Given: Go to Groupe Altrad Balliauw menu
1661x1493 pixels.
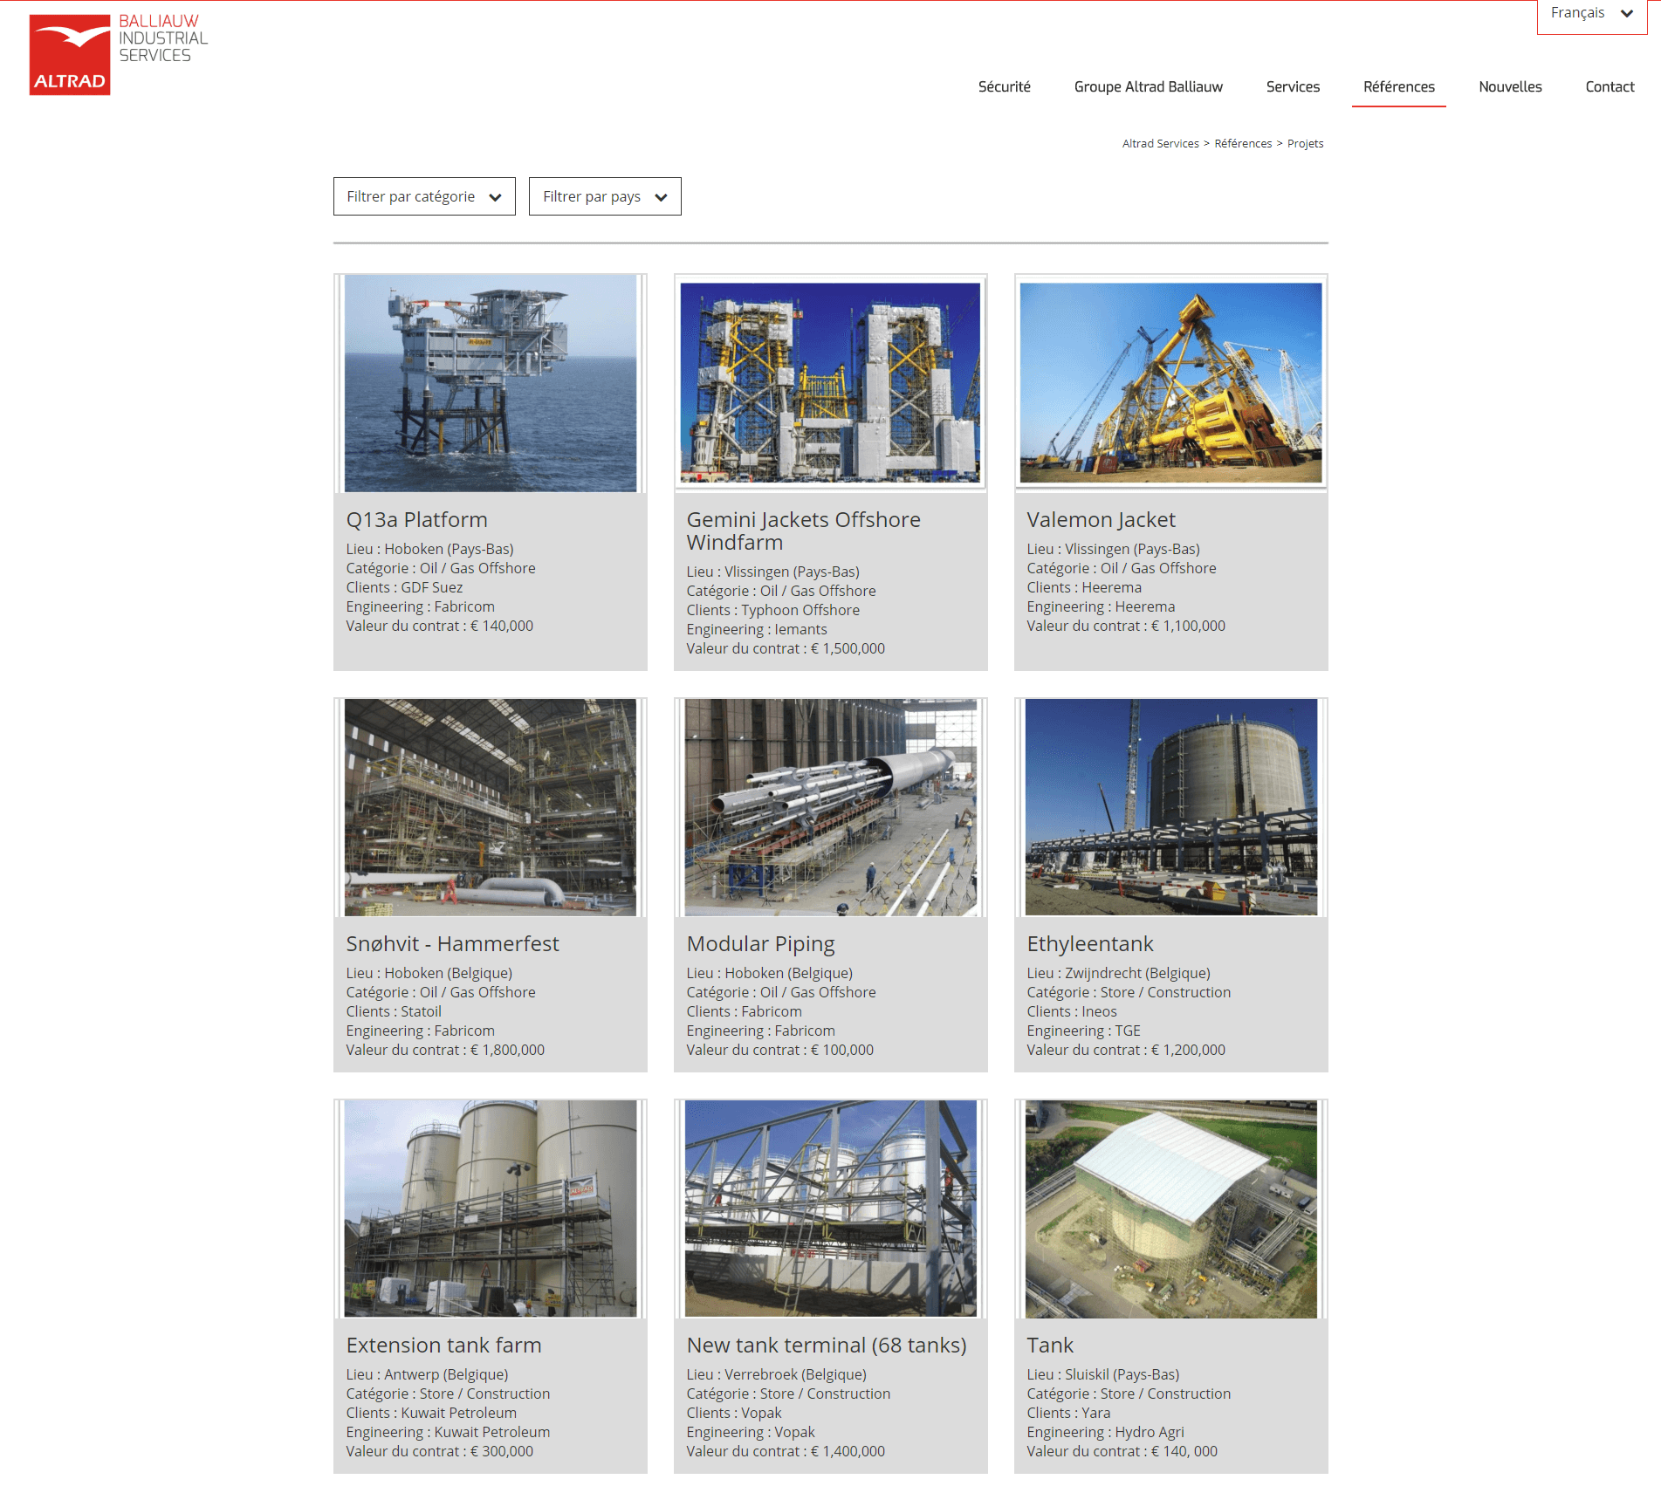Looking at the screenshot, I should (1148, 86).
